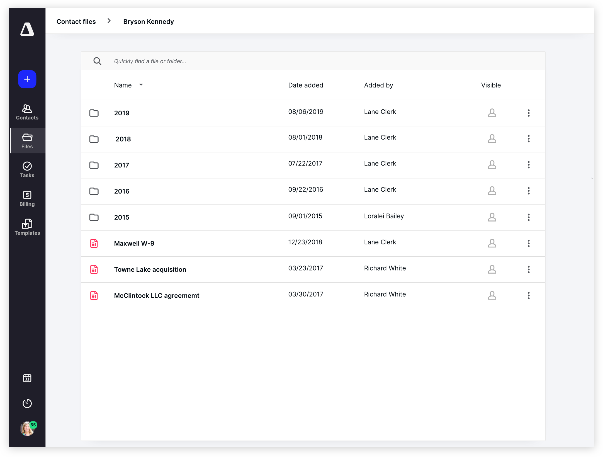Toggle visibility for Maxwell W-9
The width and height of the screenshot is (603, 457).
click(492, 243)
